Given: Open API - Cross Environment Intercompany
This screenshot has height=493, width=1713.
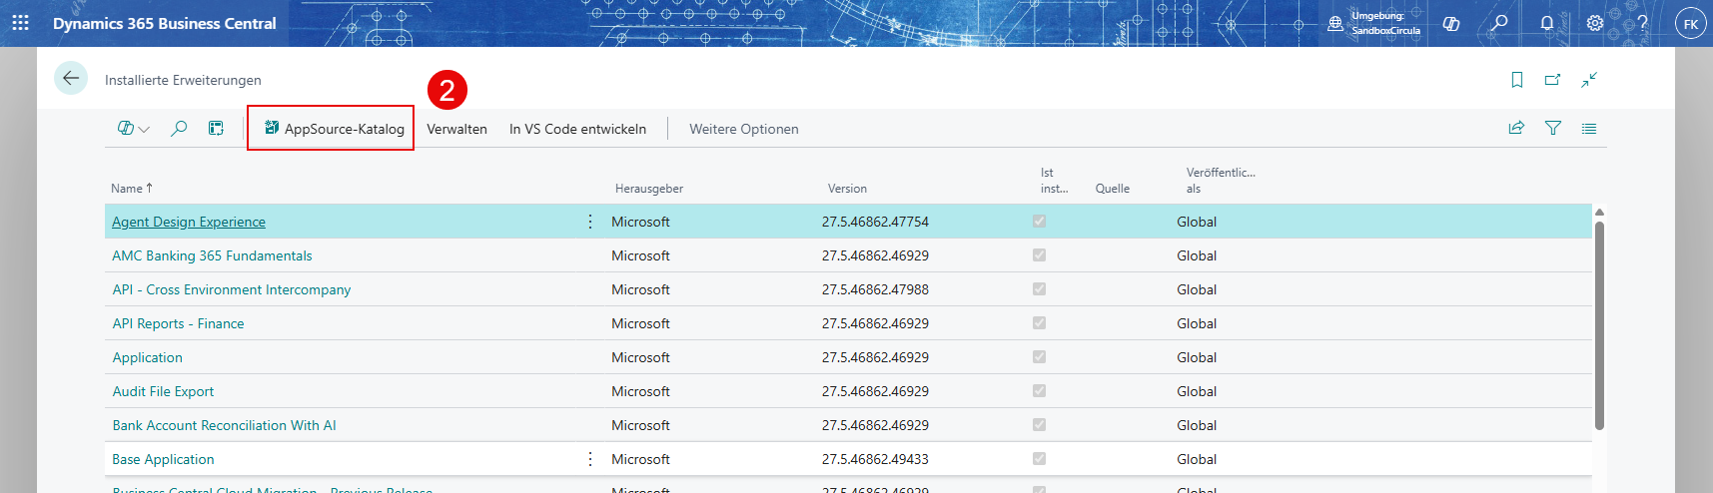Looking at the screenshot, I should click(232, 289).
